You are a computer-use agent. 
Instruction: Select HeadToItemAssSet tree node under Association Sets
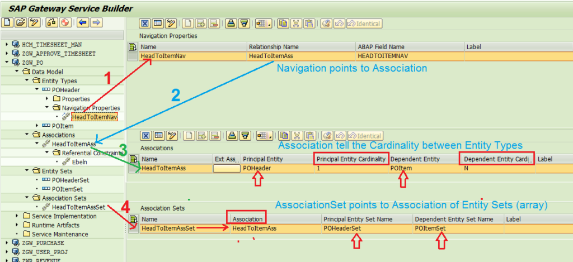tap(78, 207)
